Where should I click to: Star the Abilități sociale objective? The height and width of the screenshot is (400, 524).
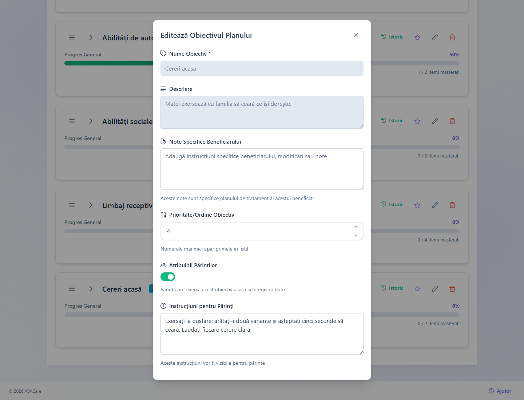[x=417, y=121]
